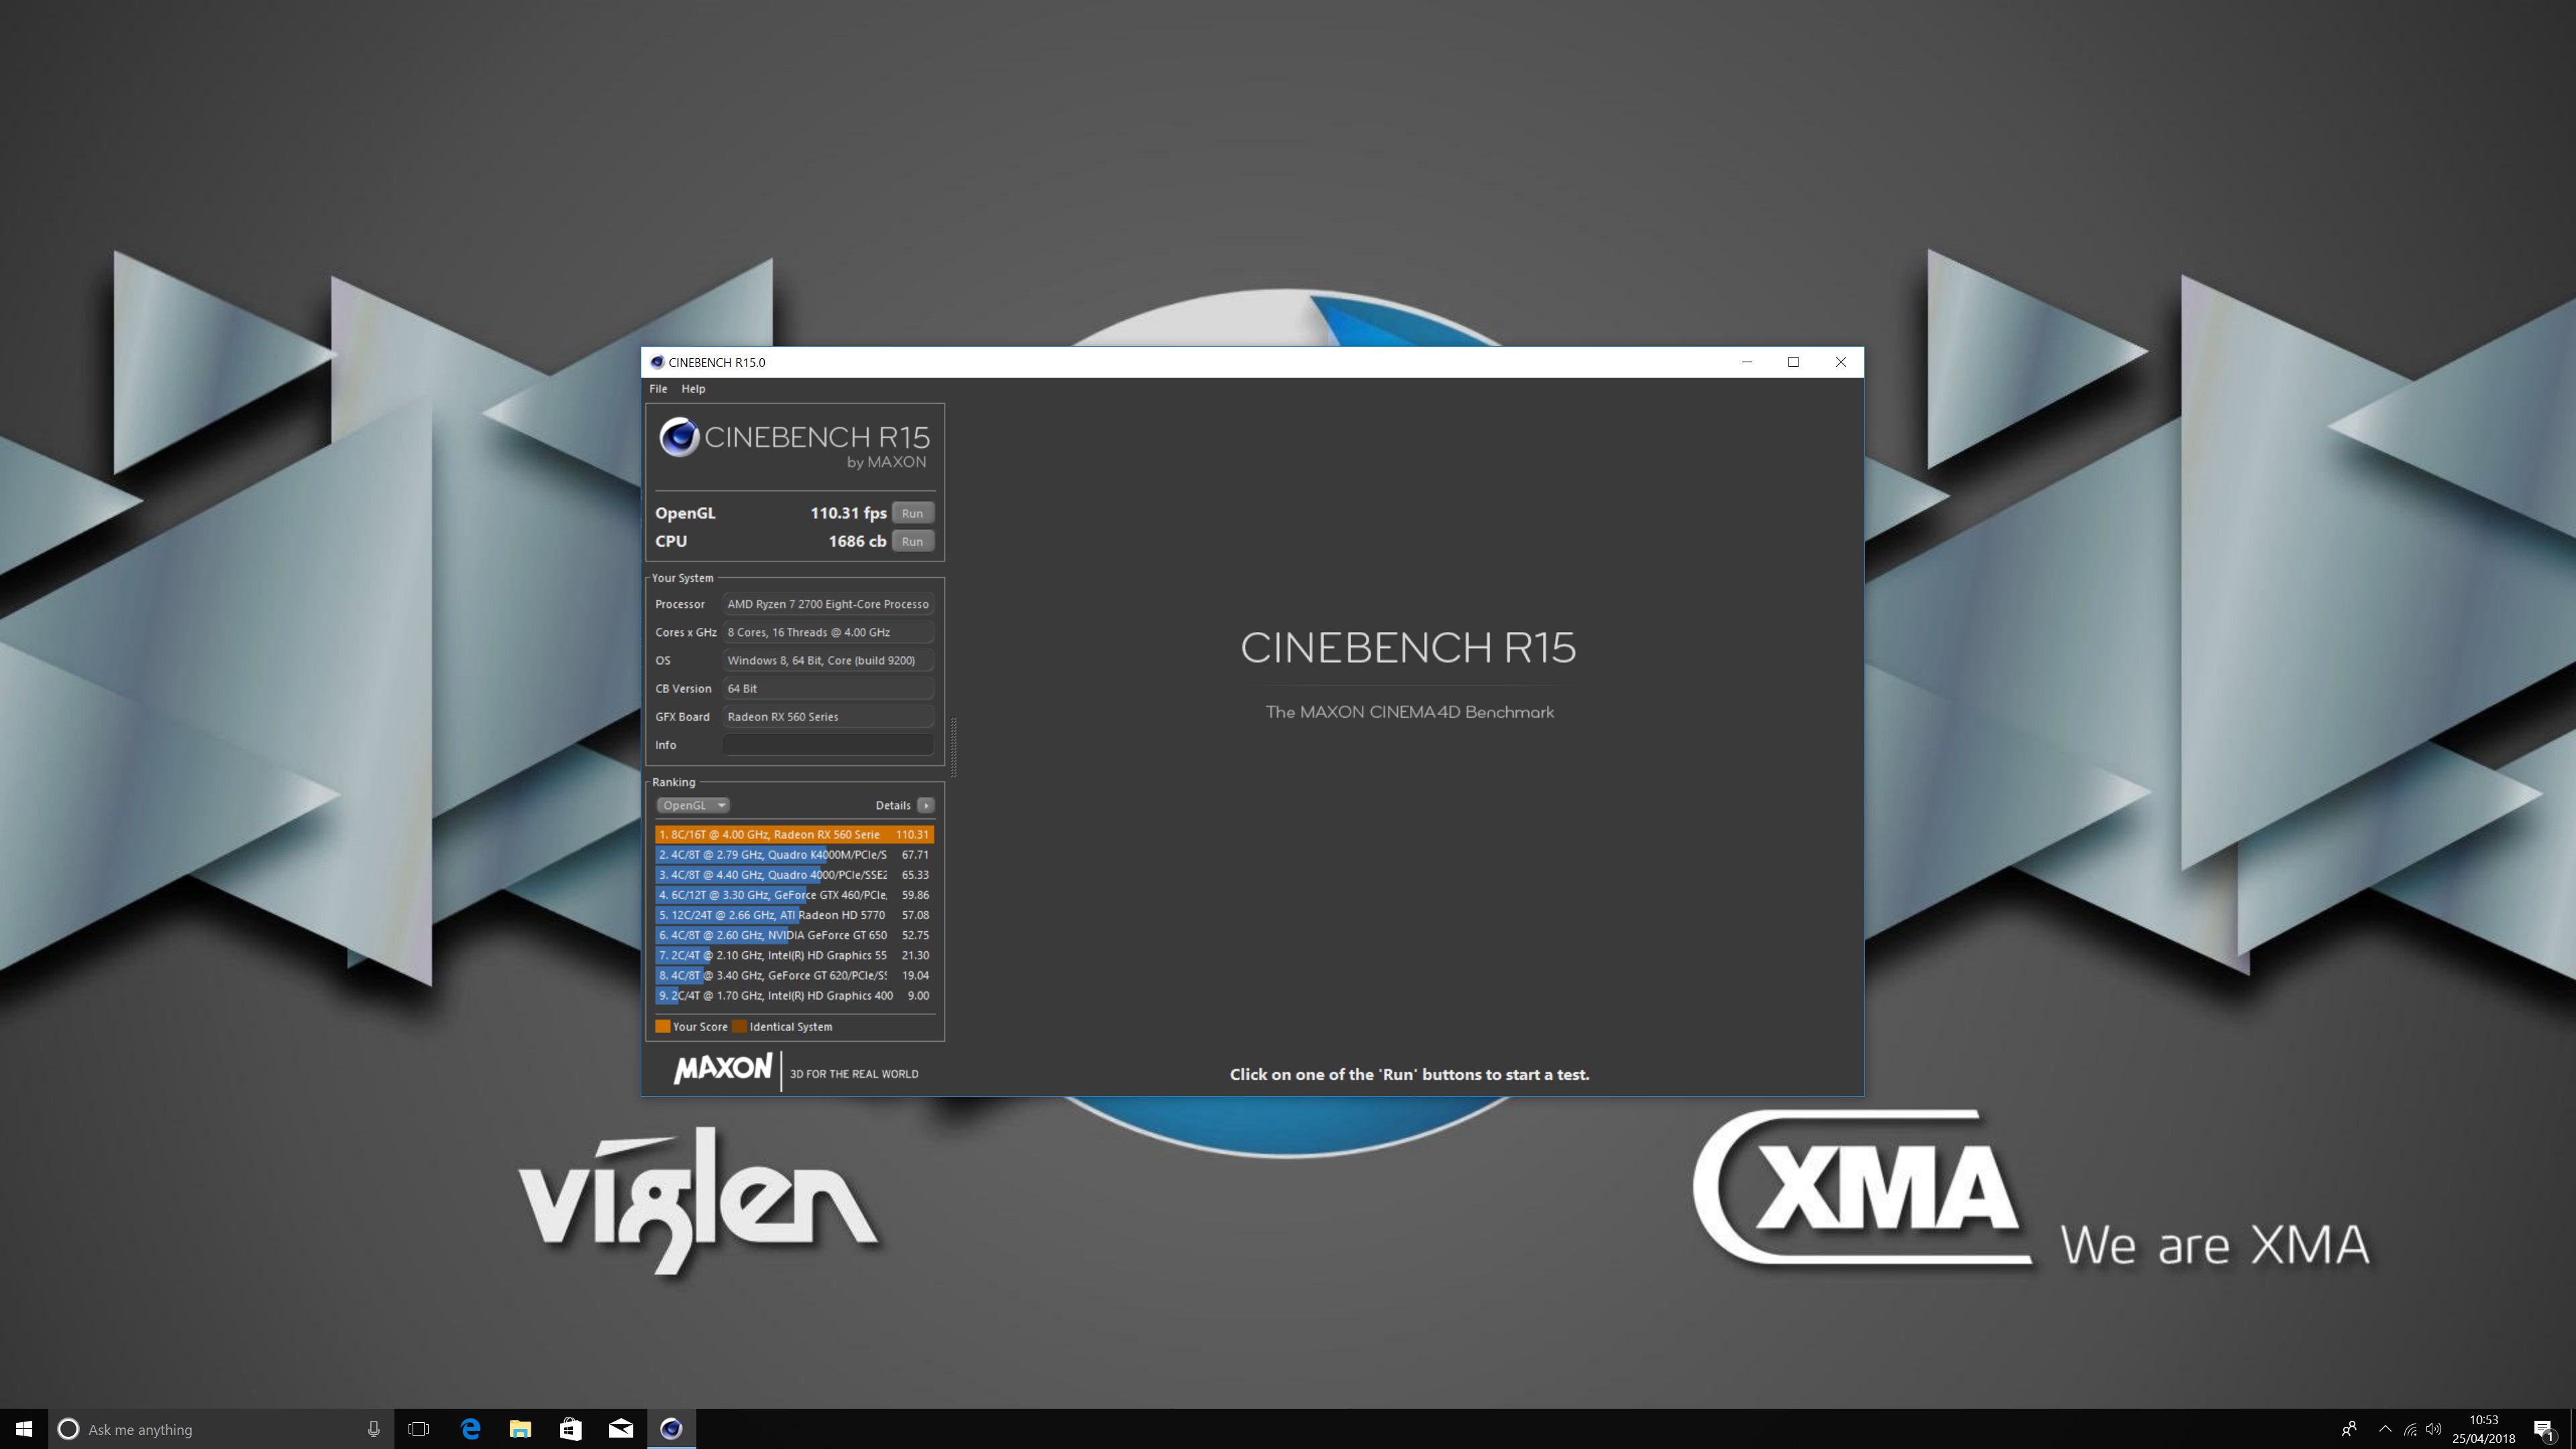Show hidden system tray icons
The image size is (2576, 1449).
point(2385,1429)
